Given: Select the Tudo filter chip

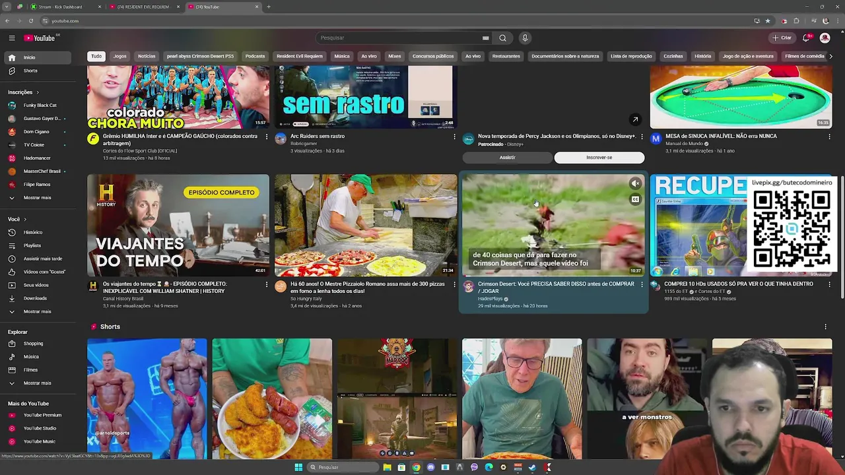Looking at the screenshot, I should pos(96,57).
